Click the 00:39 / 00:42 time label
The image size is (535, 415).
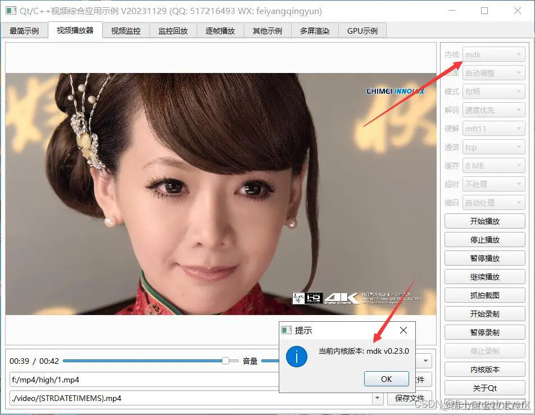34,361
